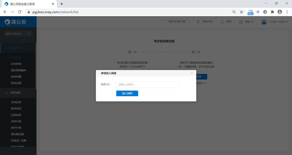This screenshot has height=155, width=292.
Task: Click the address bar URL pgybox.oray.com
Action: coord(55,12)
